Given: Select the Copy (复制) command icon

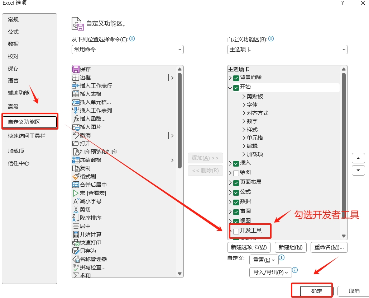Looking at the screenshot, I should point(76,168).
